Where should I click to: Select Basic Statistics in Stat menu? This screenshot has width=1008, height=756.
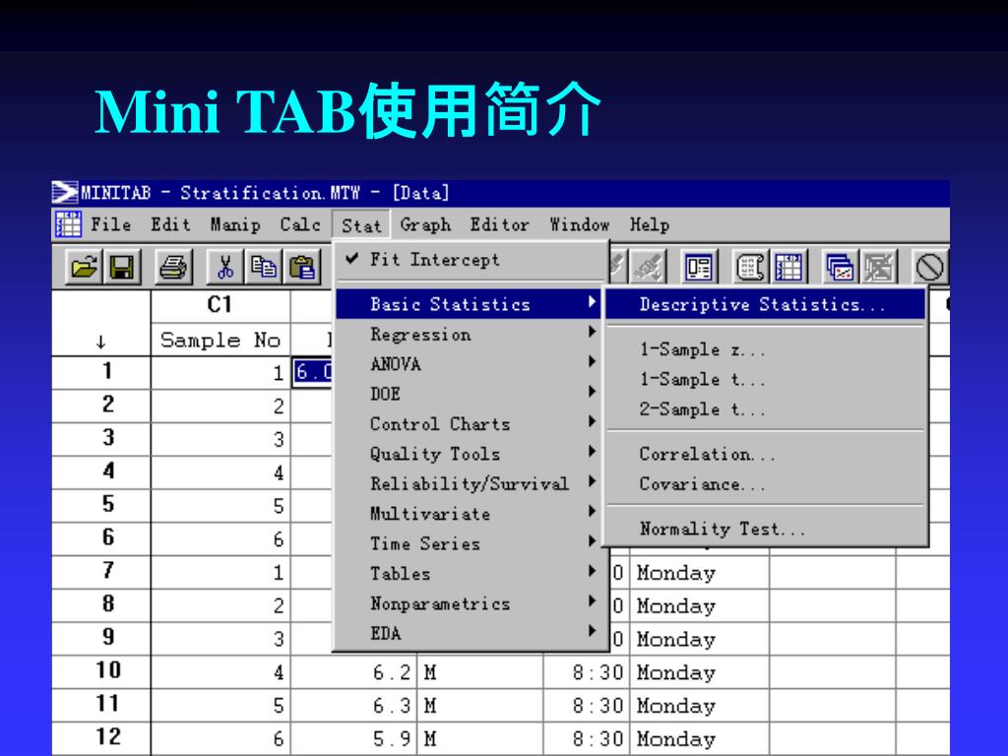469,304
